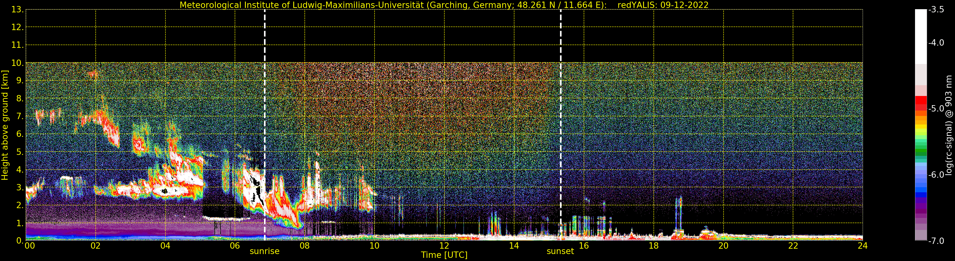Click the '04' time axis tick label
Image resolution: width=955 pixels, height=261 pixels.
coord(165,246)
